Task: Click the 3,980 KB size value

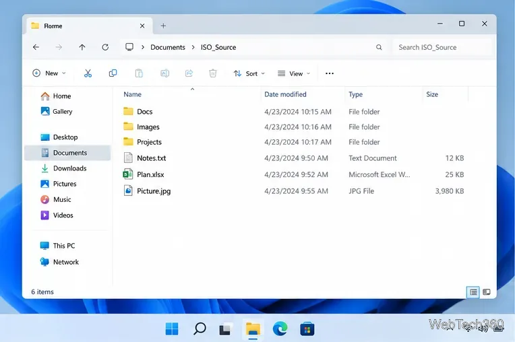Action: tap(450, 191)
